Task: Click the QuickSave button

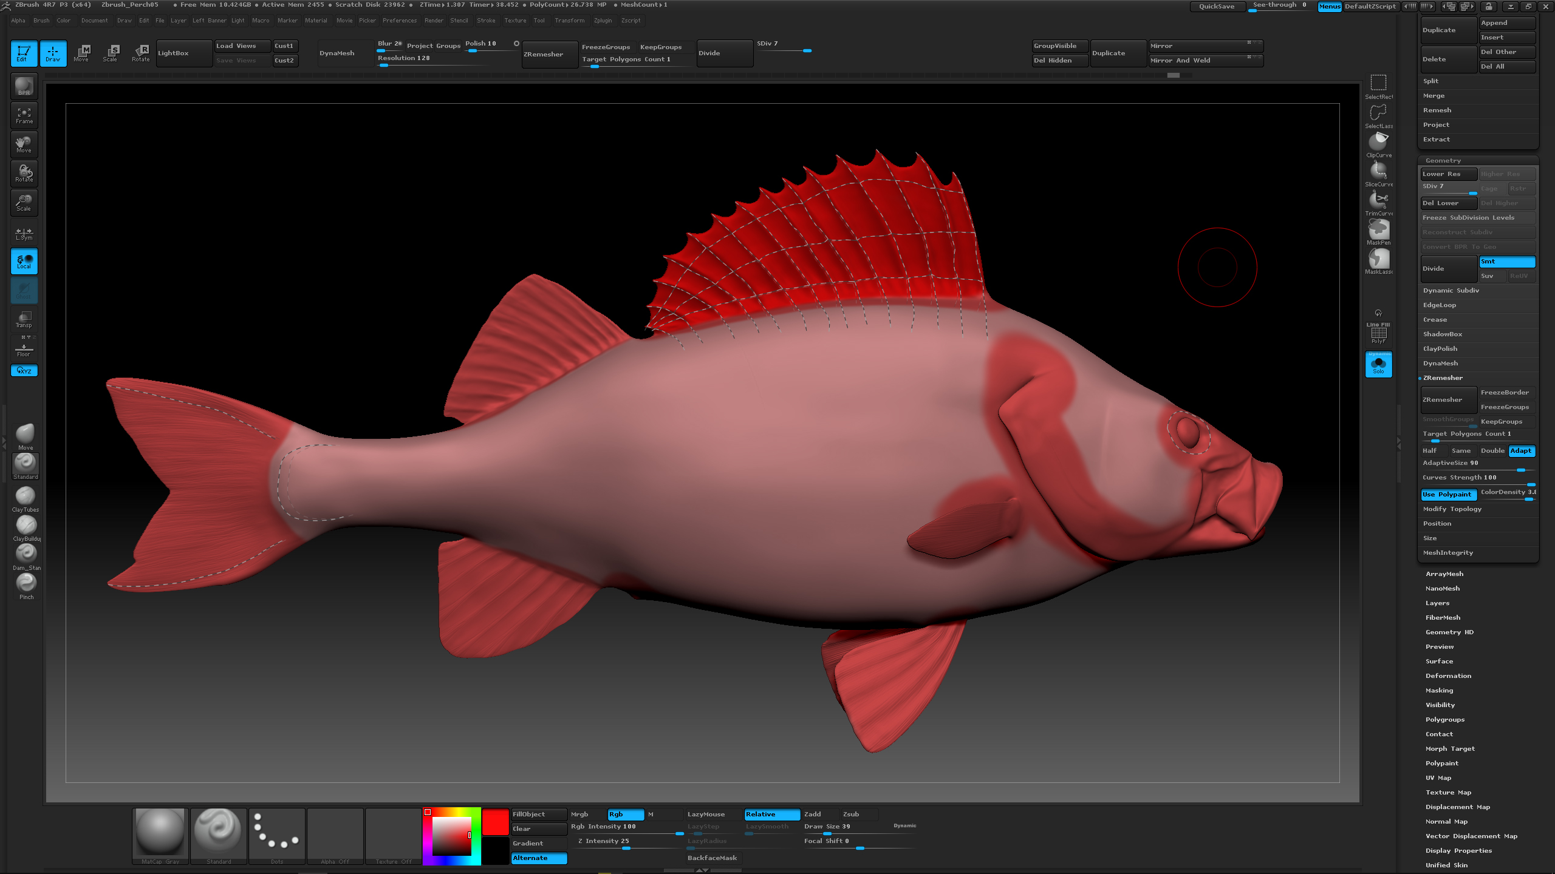Action: point(1217,7)
